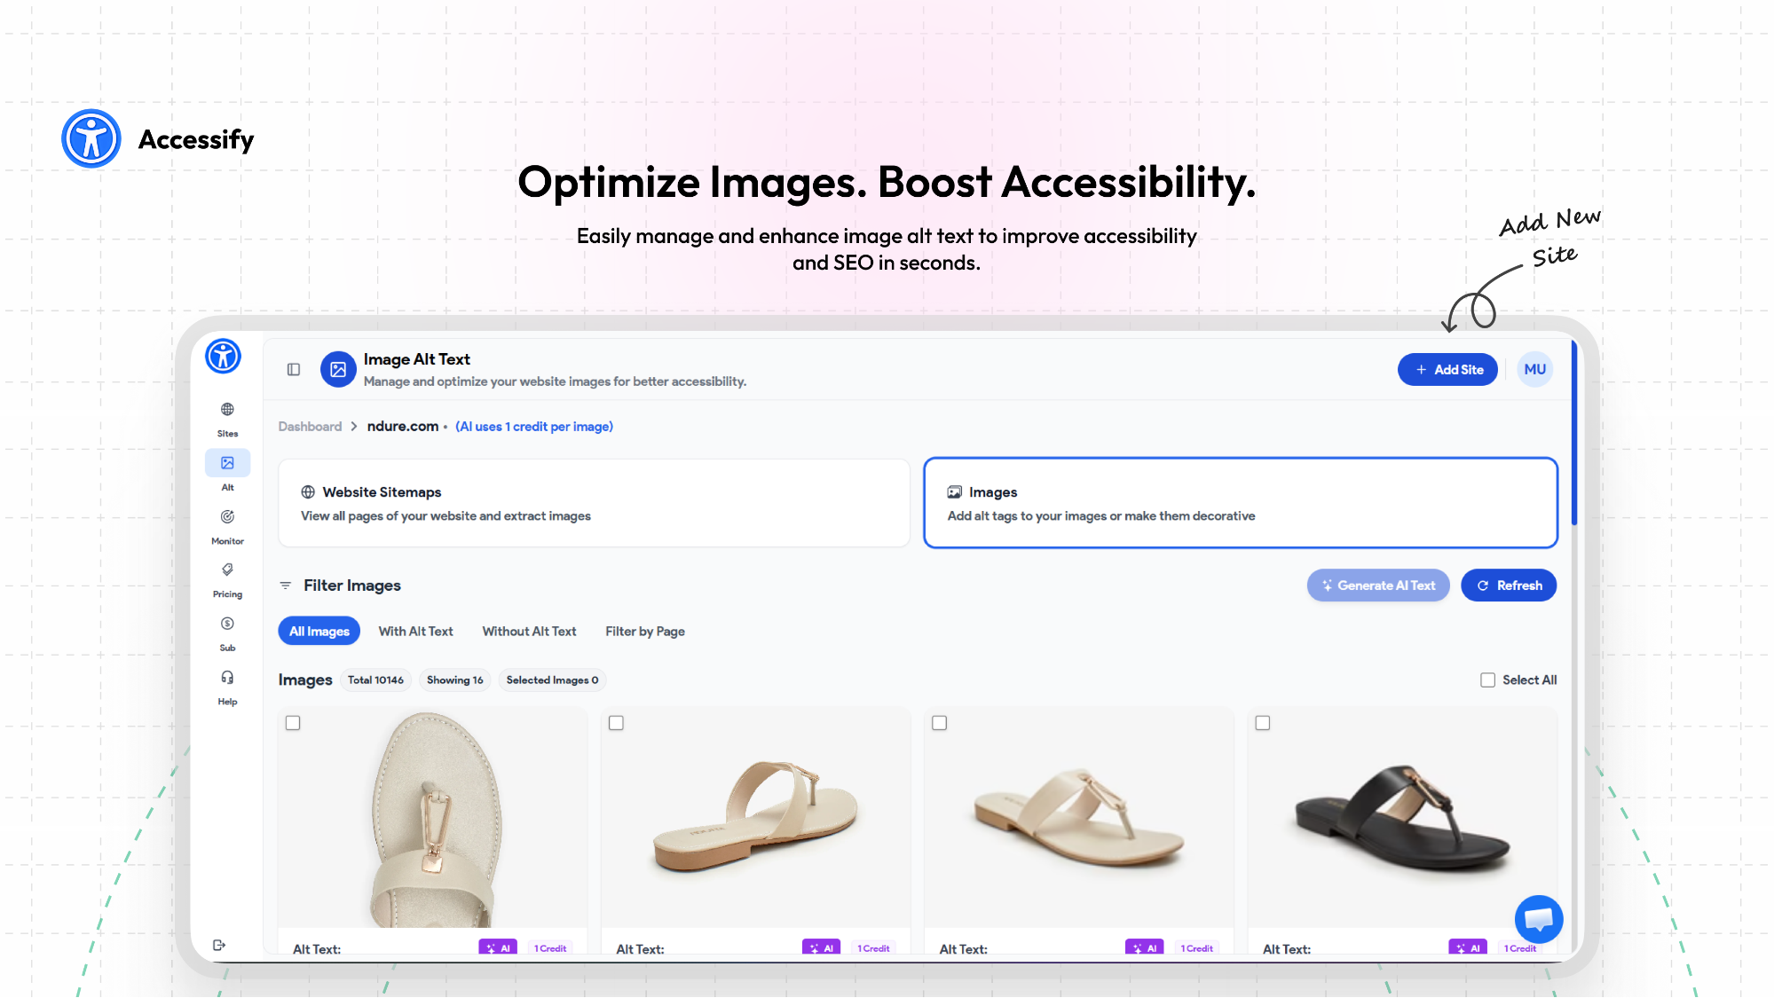1774x998 pixels.
Task: Open the first top-view sandal thumbnail
Action: point(433,818)
